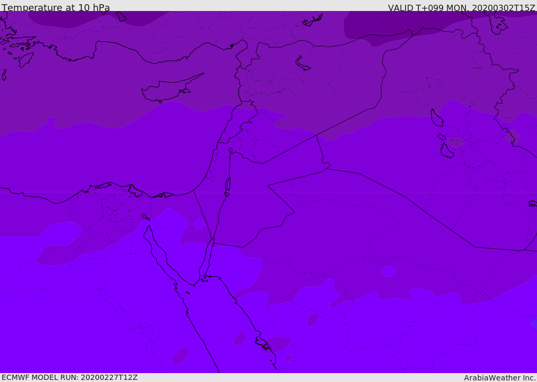Click the 'ArabiaWeather Inc' credit text

[500, 378]
